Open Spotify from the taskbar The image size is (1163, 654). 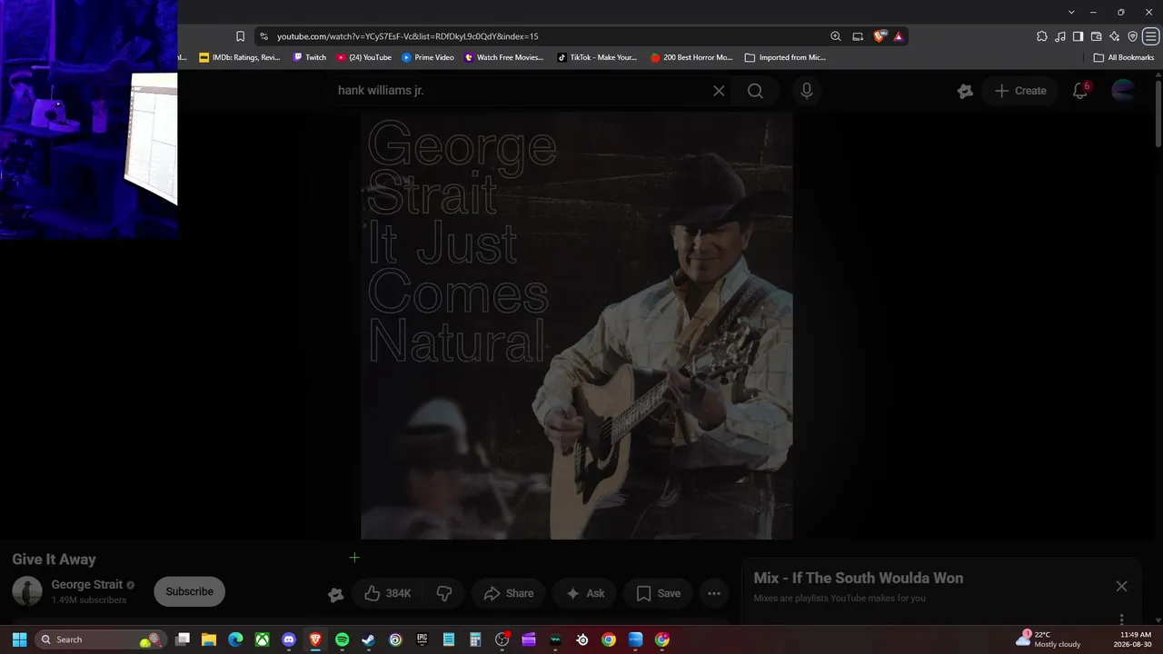(x=342, y=639)
